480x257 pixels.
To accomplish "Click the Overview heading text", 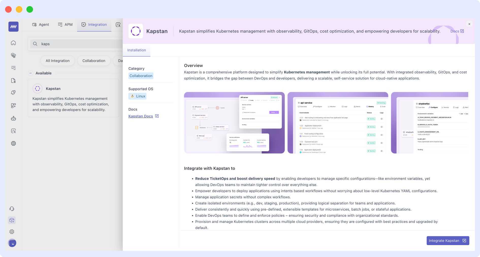I will pyautogui.click(x=194, y=65).
